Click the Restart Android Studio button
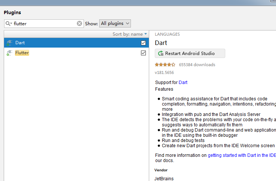The image size is (276, 181). [190, 53]
